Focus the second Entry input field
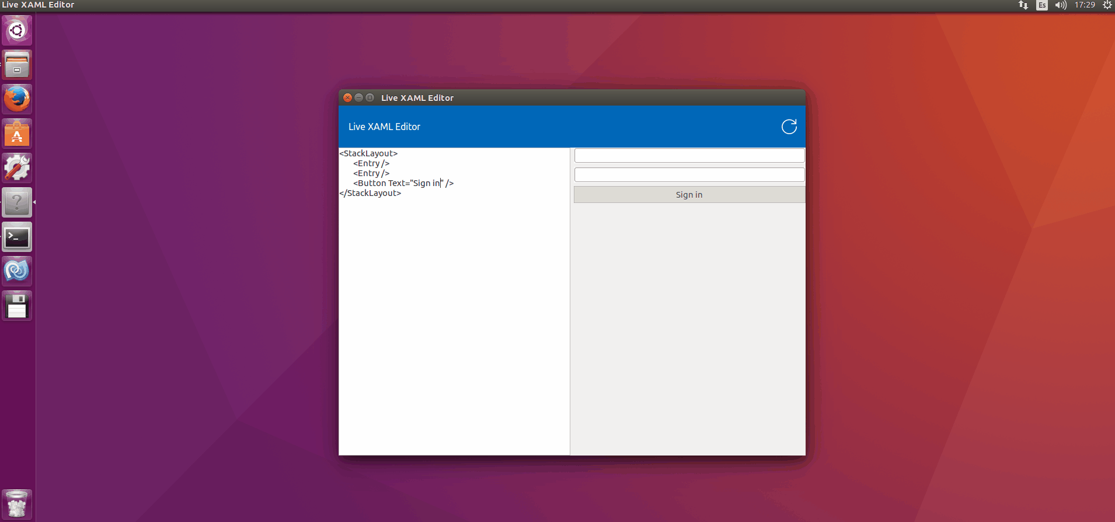Image resolution: width=1115 pixels, height=522 pixels. click(689, 174)
